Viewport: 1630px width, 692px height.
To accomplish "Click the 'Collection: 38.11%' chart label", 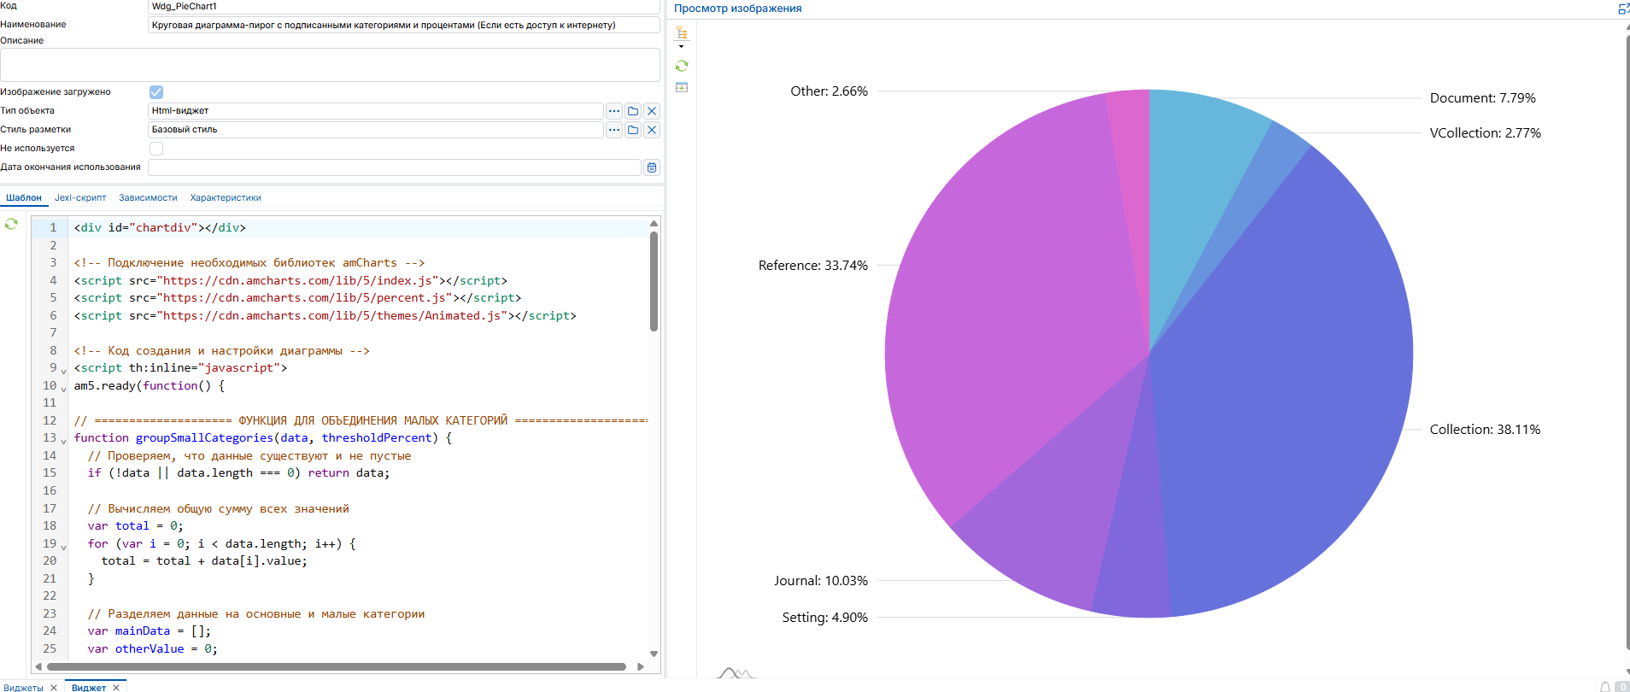I will tap(1485, 430).
